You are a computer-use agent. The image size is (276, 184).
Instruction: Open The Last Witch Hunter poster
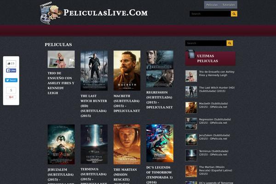(x=94, y=70)
